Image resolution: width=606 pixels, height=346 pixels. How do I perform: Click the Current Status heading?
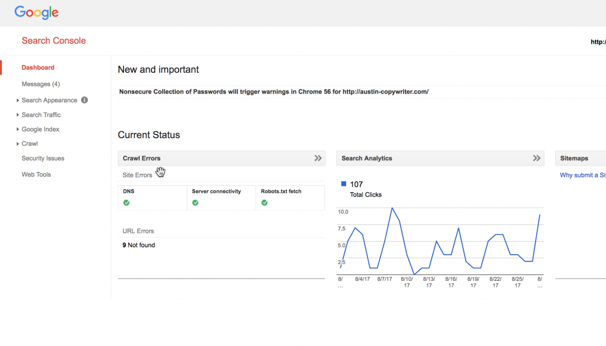[x=149, y=135]
